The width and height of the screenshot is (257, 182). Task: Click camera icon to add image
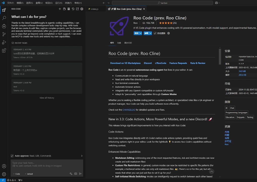(x=76, y=174)
